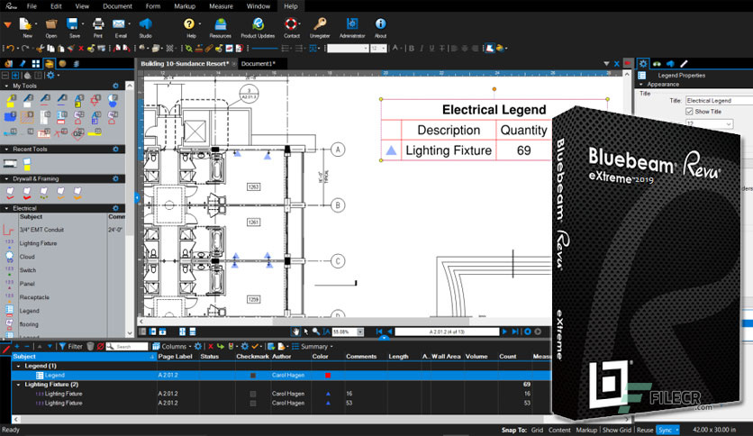
Task: Click the Save floppy disk icon
Action: pyautogui.click(x=73, y=24)
